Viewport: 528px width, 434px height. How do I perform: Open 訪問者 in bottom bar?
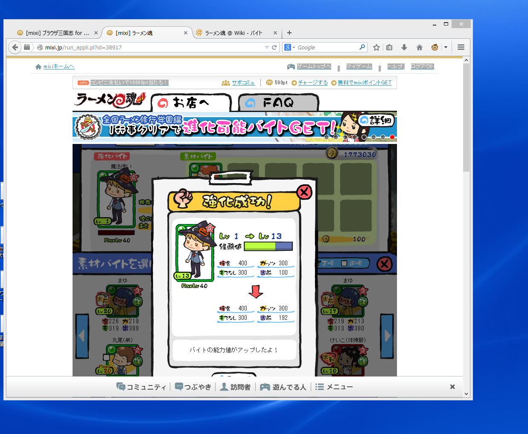236,387
